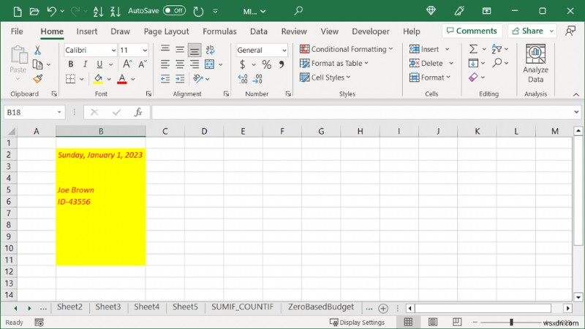Switch to the Data tab
The width and height of the screenshot is (585, 329).
pyautogui.click(x=259, y=31)
